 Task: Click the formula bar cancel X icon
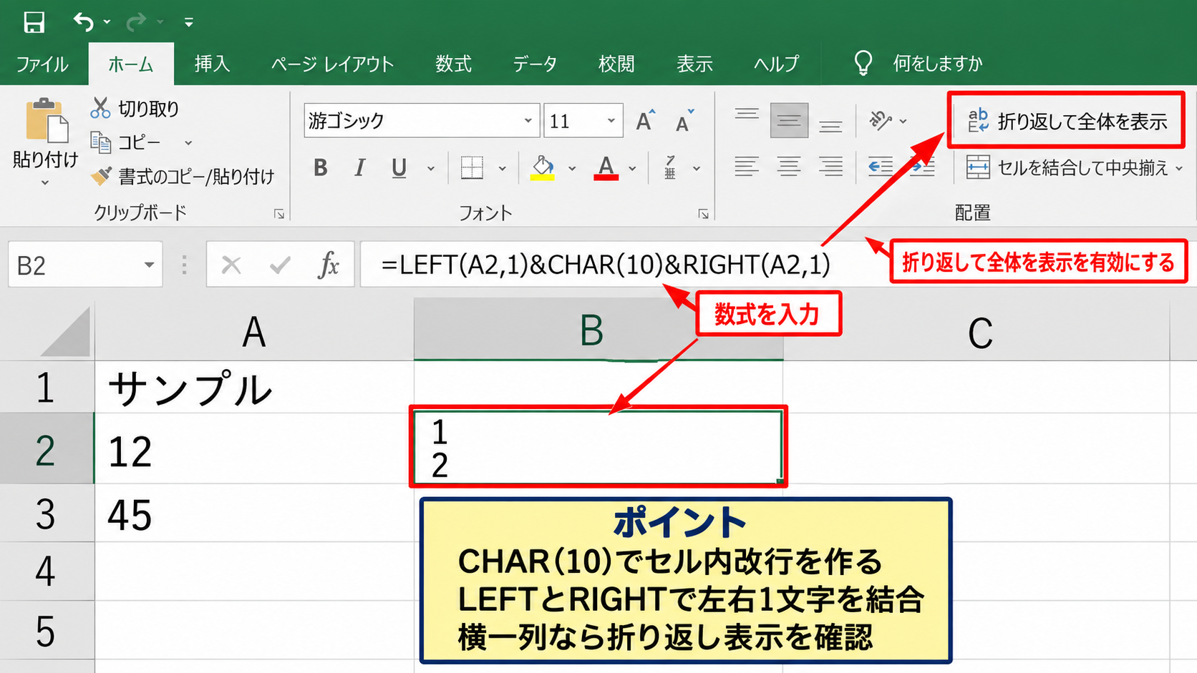[x=231, y=265]
